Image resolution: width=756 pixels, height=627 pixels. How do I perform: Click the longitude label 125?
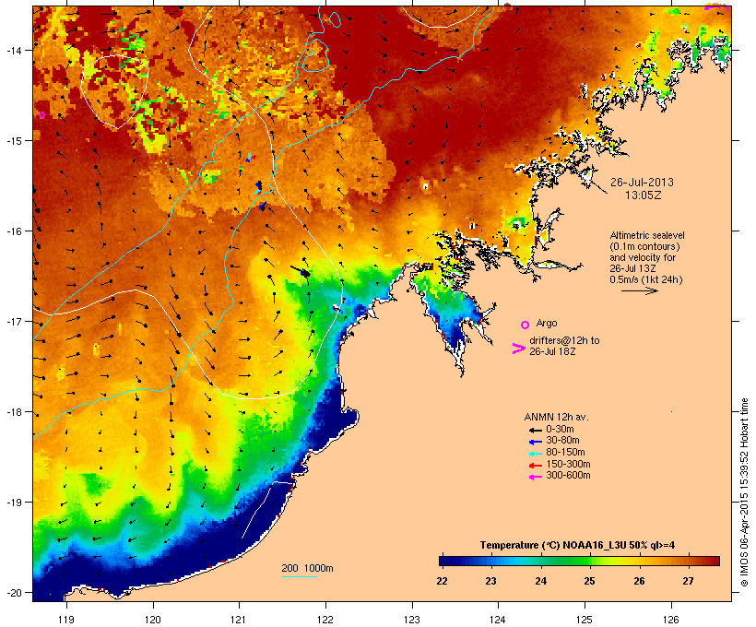click(585, 620)
